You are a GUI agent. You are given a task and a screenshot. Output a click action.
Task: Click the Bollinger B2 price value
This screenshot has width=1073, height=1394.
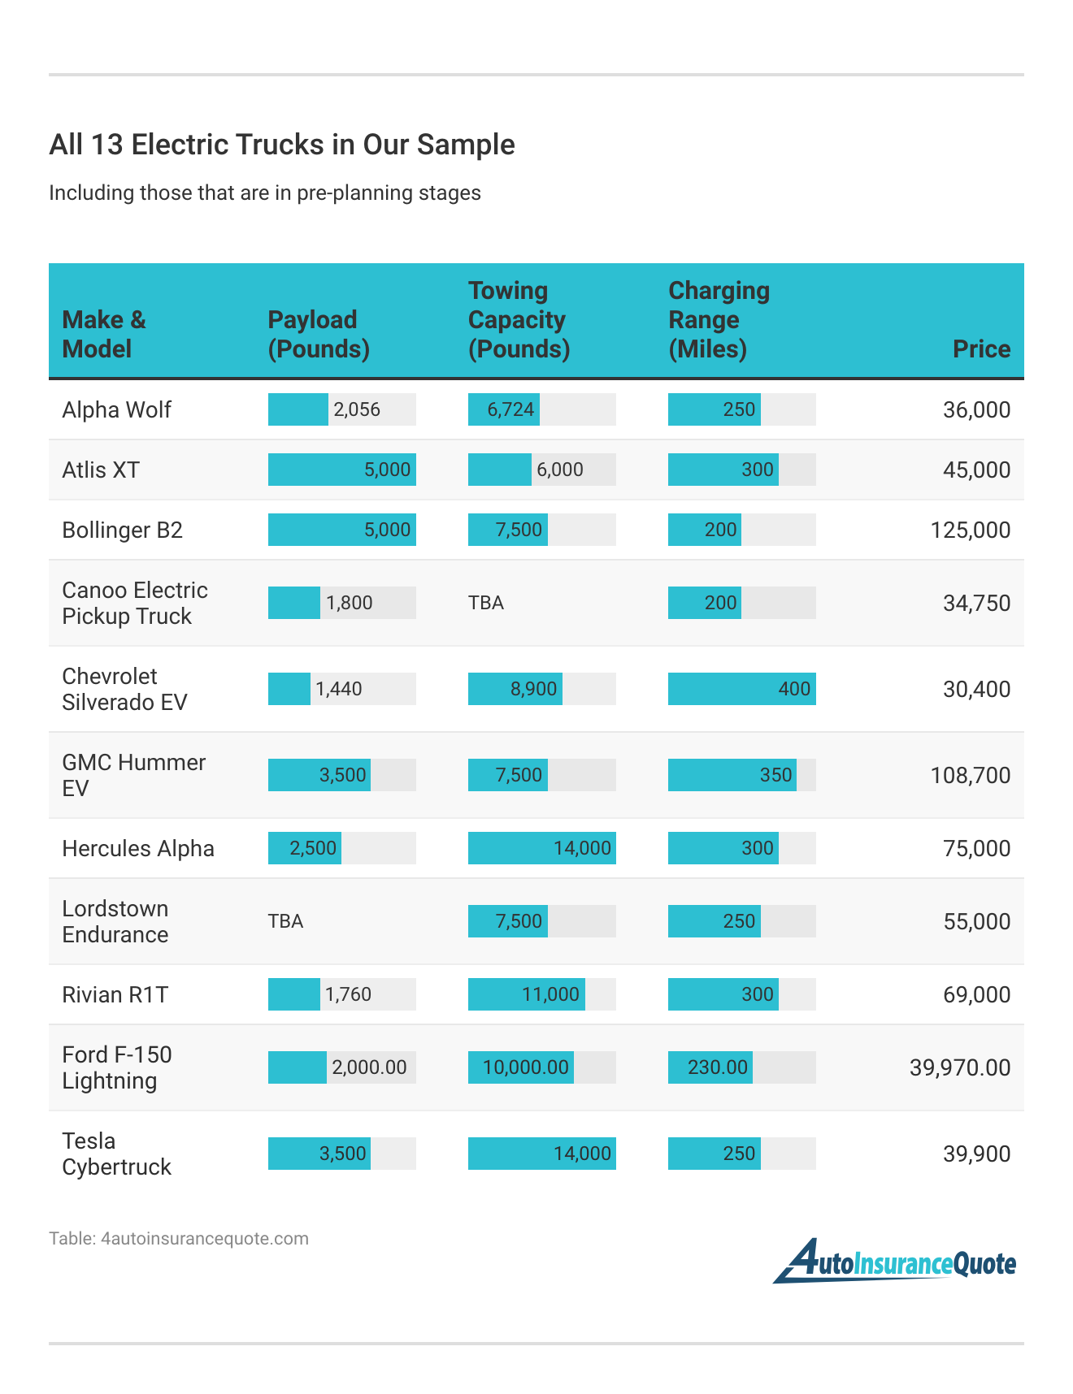[x=970, y=530]
